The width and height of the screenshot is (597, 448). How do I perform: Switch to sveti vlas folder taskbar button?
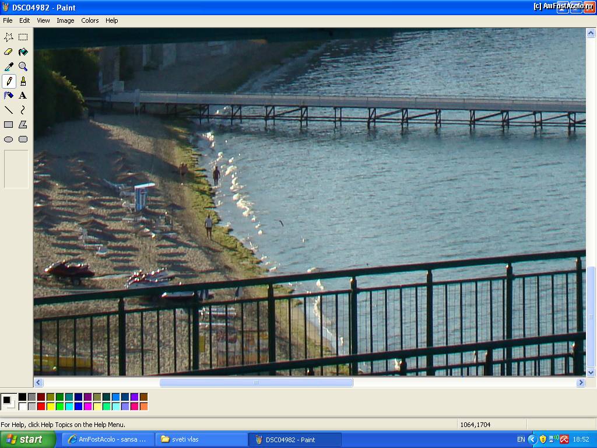click(201, 439)
